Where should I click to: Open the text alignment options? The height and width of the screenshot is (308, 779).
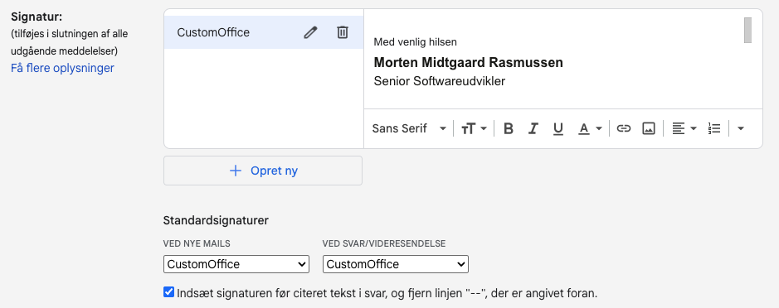(x=684, y=129)
